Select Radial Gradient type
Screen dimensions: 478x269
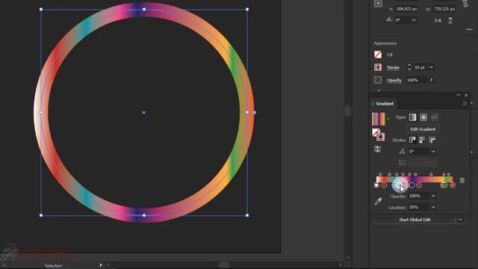click(x=423, y=117)
